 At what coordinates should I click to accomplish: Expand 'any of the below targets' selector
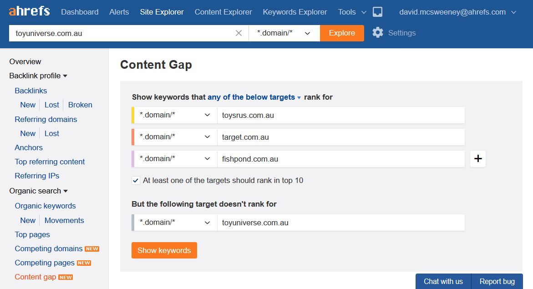[x=254, y=97]
